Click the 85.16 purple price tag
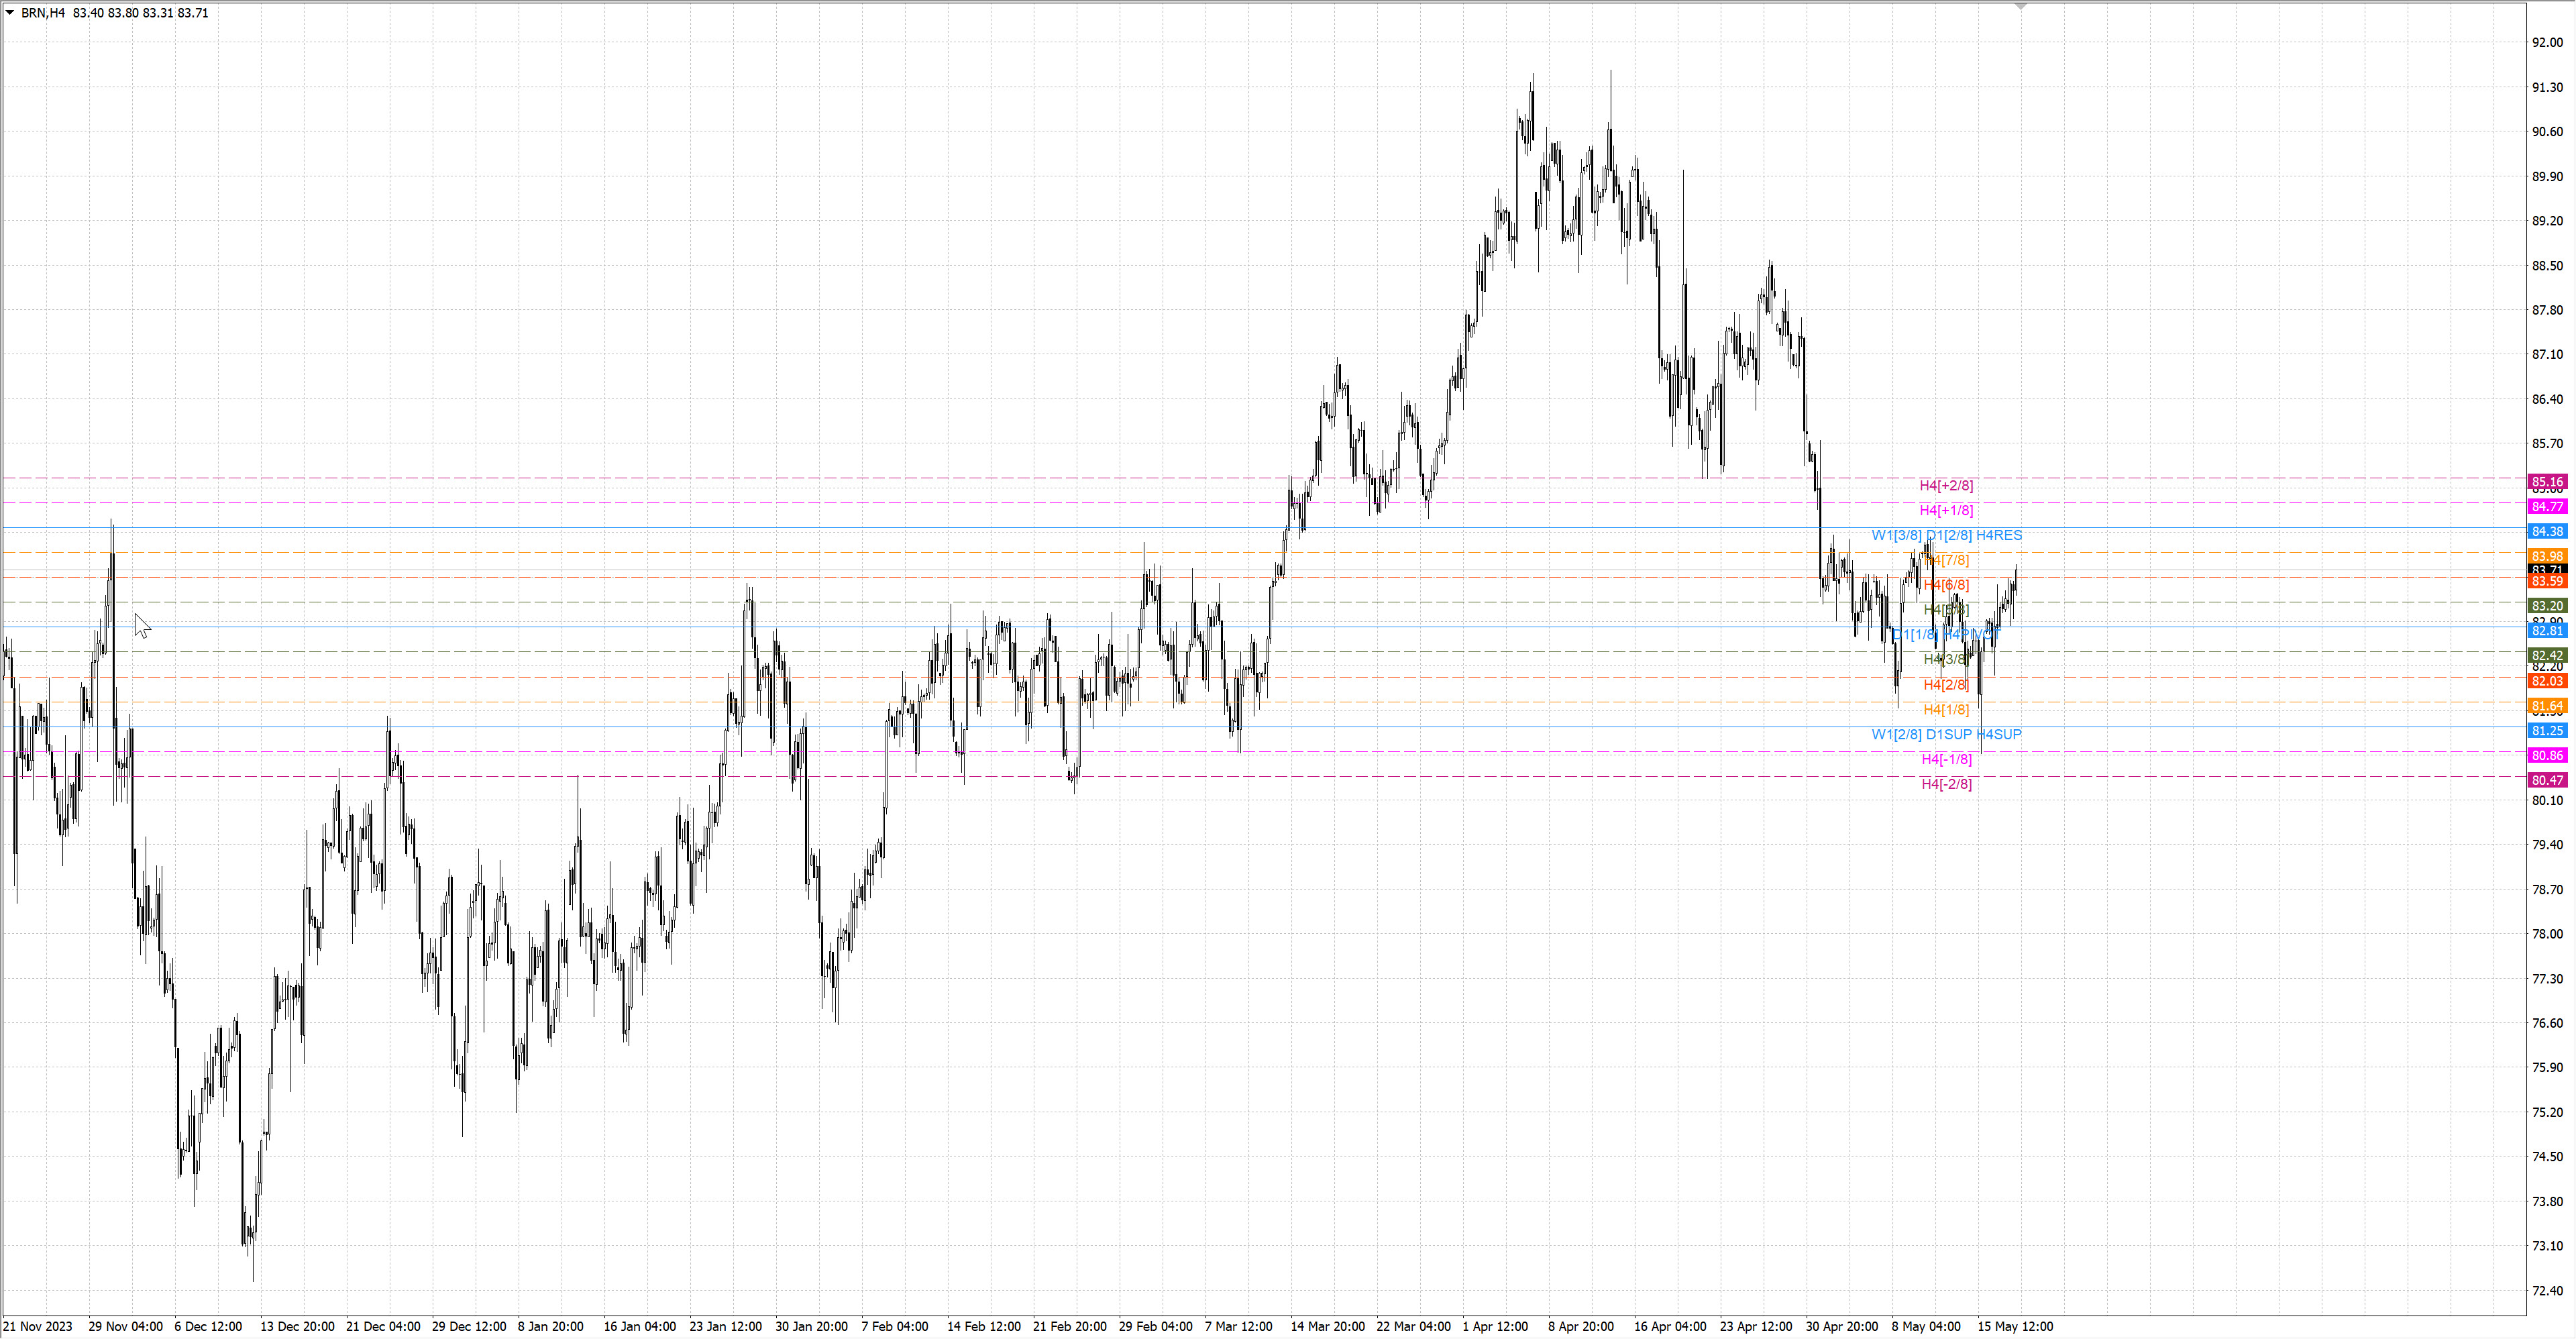This screenshot has width=2576, height=1339. 2547,482
